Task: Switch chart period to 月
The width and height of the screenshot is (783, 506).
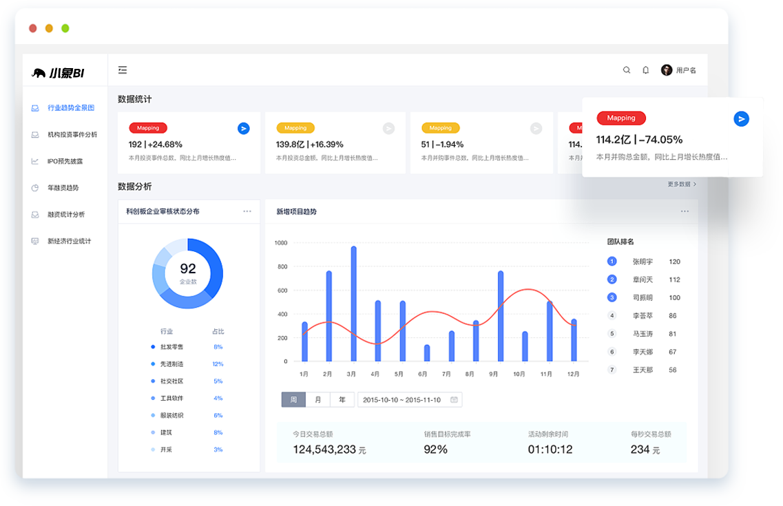Action: 317,400
